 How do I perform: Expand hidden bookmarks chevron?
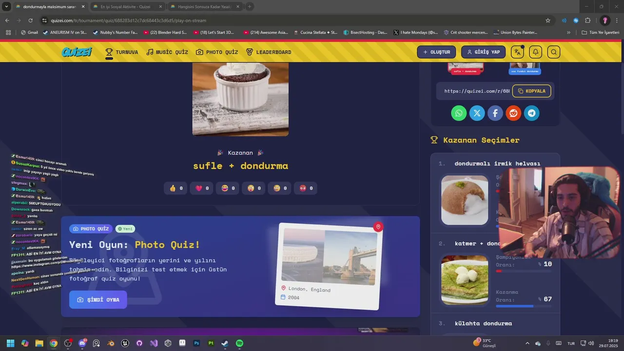568,33
